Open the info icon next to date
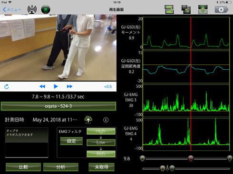 (x=106, y=120)
